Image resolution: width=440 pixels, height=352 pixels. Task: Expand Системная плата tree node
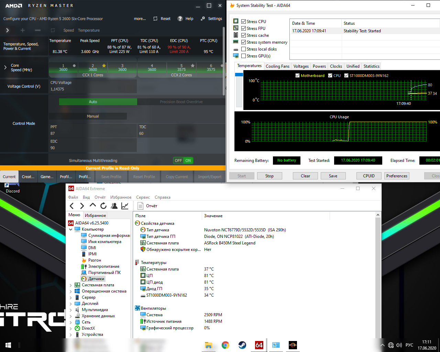coord(71,285)
